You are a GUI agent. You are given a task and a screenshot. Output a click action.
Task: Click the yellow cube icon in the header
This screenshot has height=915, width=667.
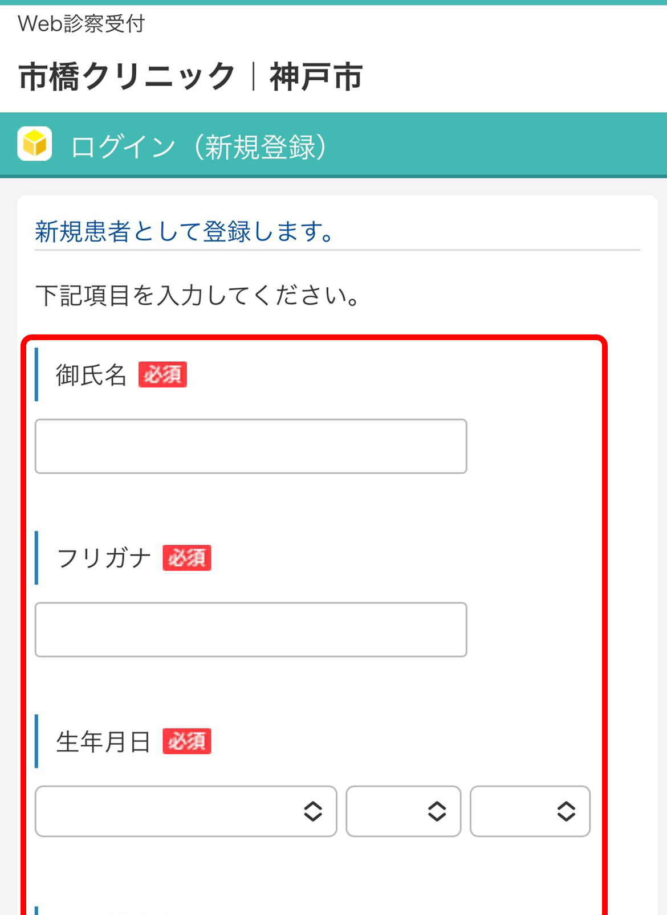35,144
